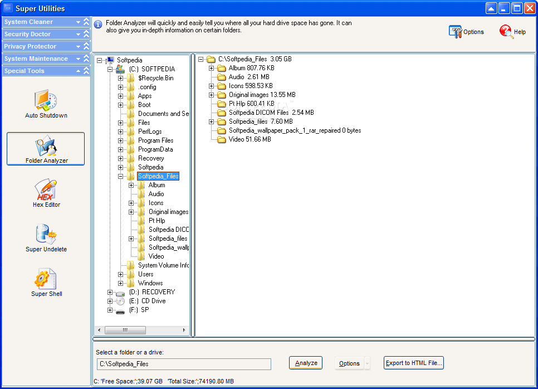Select Documents and Se folder in tree

[x=163, y=114]
